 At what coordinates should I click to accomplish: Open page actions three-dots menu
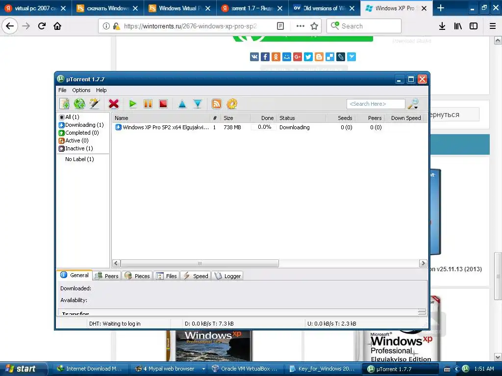tap(301, 26)
